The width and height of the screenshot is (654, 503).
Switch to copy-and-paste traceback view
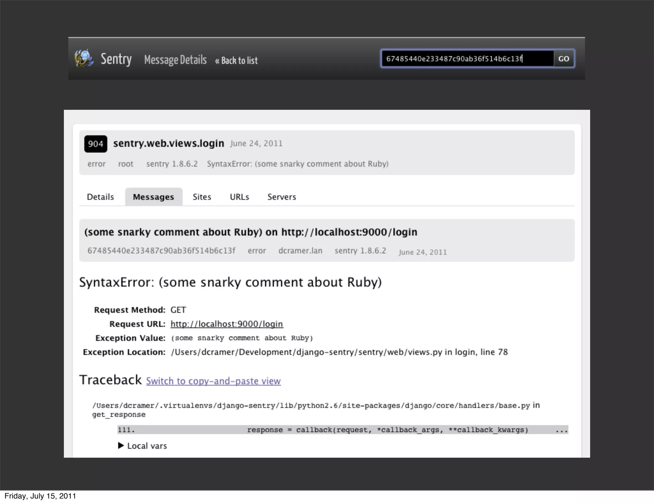[x=213, y=381]
